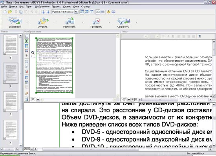216x156 pixels.
Task: Click the page 2 label under thumbnail
Action: 10,86
